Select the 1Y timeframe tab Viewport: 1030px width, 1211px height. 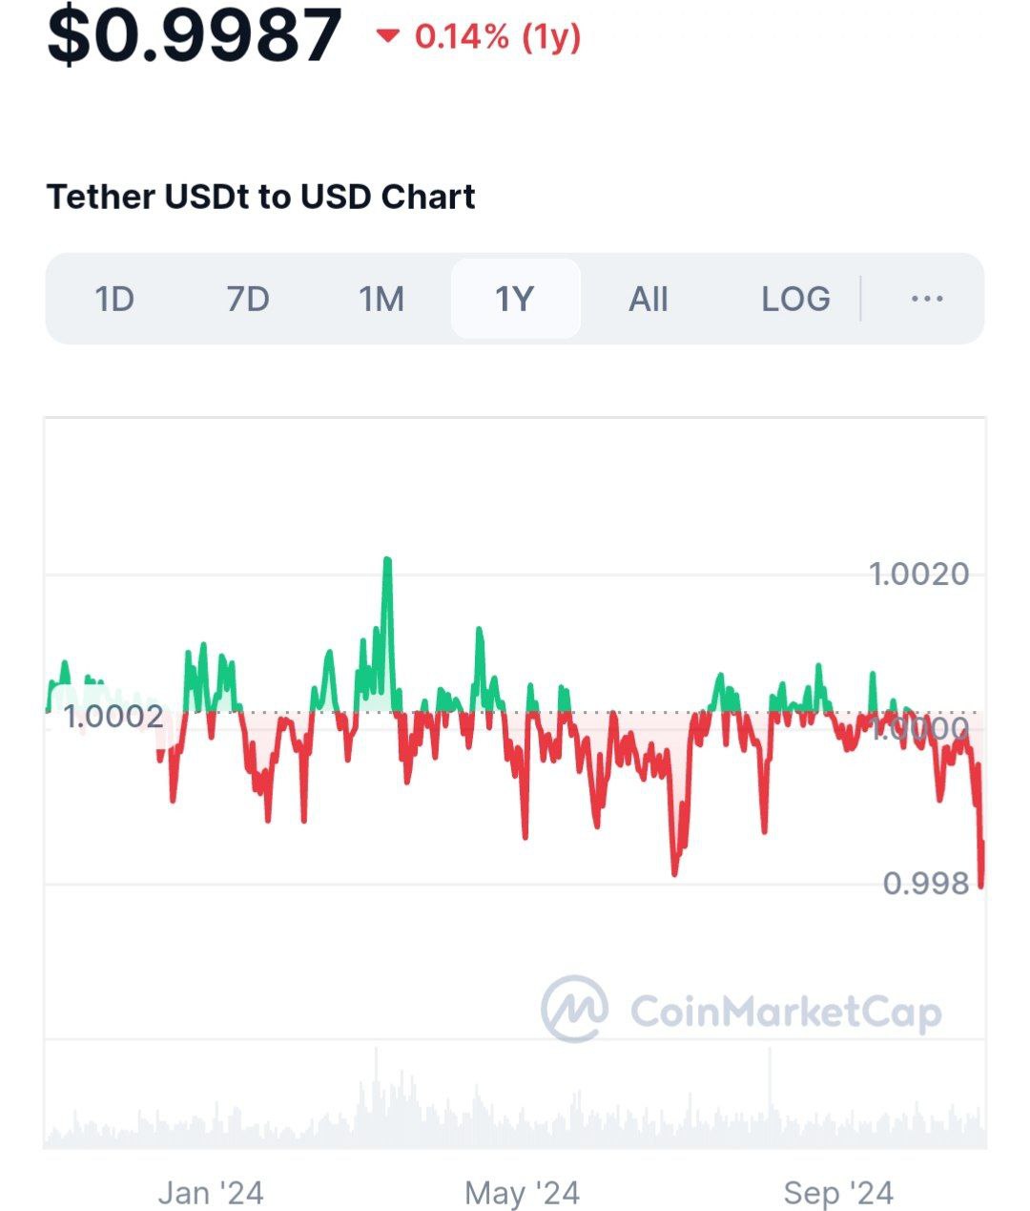pyautogui.click(x=515, y=299)
